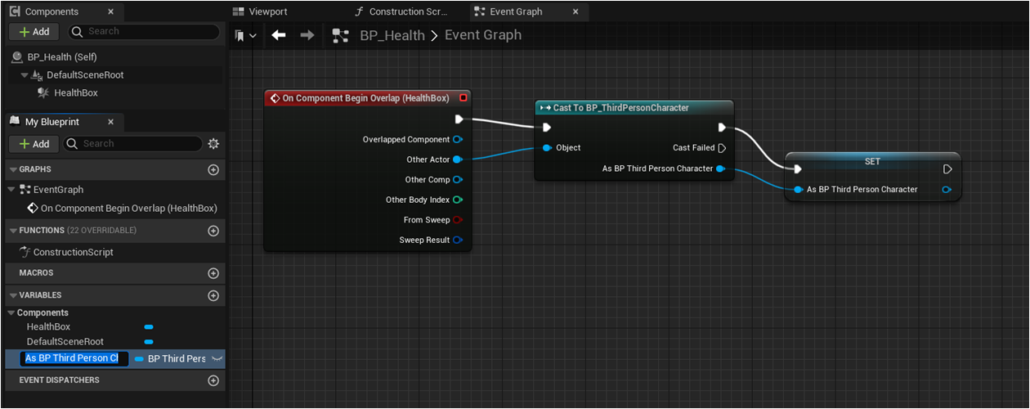Click the blue type pill of HealthBox variable
Screen dimensions: 1030x409
click(149, 326)
